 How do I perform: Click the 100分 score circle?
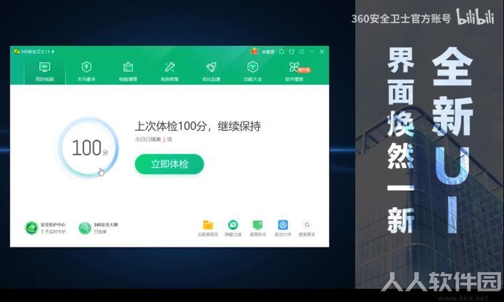click(88, 148)
